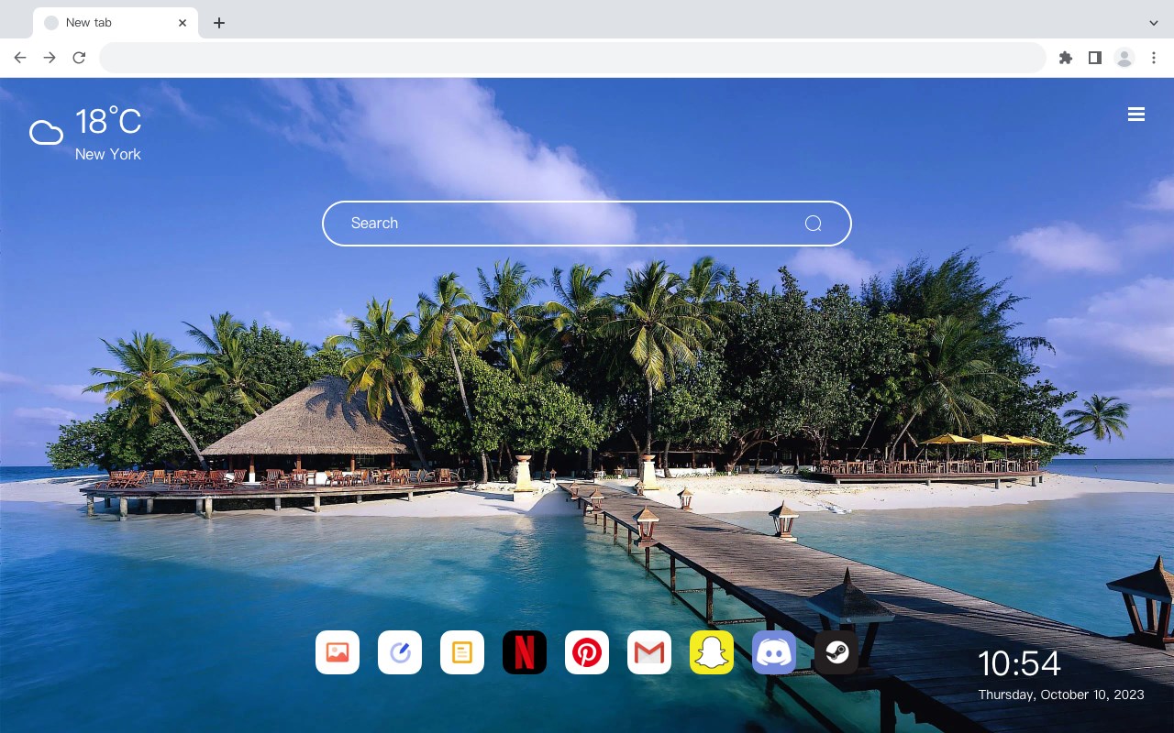Screen dimensions: 1174x733
Task: Go forward to next page
Action: point(50,58)
